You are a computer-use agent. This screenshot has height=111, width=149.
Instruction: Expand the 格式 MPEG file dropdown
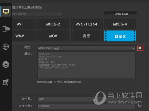pyautogui.click(x=86, y=48)
